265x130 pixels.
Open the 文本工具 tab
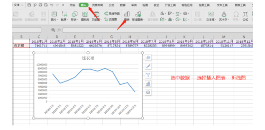pyautogui.click(x=222, y=5)
